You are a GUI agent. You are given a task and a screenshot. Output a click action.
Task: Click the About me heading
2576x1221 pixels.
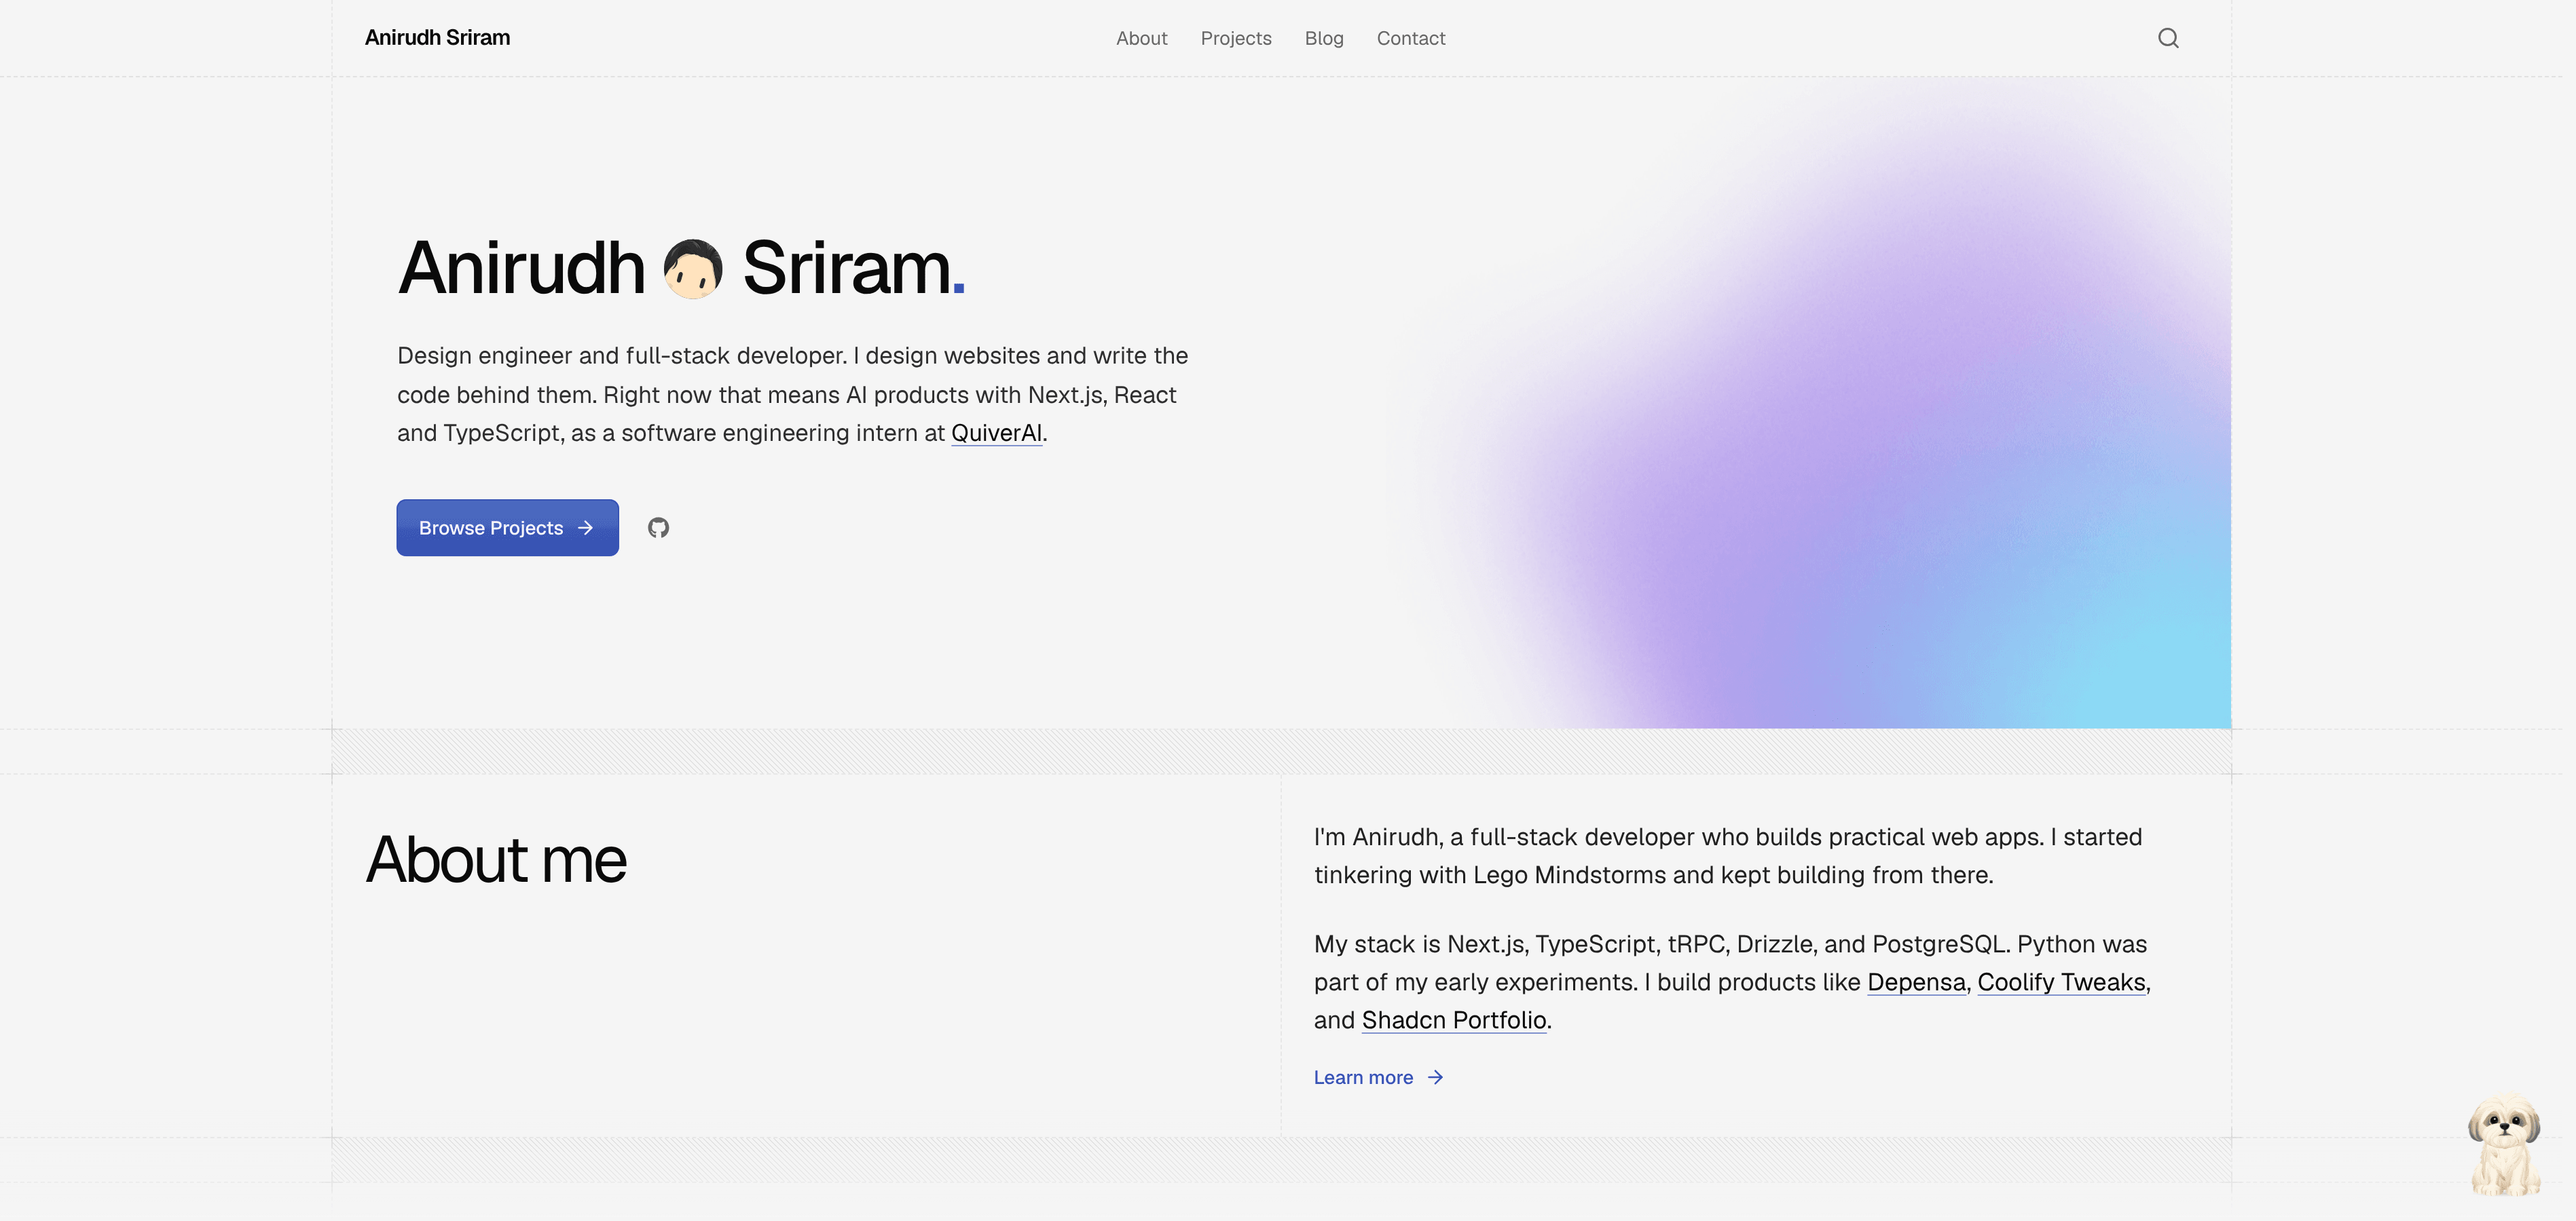(496, 860)
